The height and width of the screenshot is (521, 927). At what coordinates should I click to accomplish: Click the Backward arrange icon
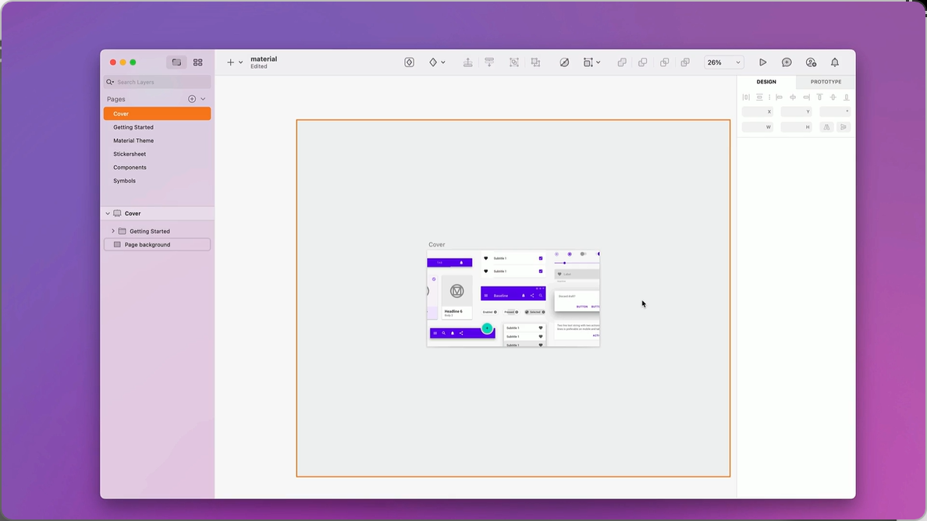489,62
